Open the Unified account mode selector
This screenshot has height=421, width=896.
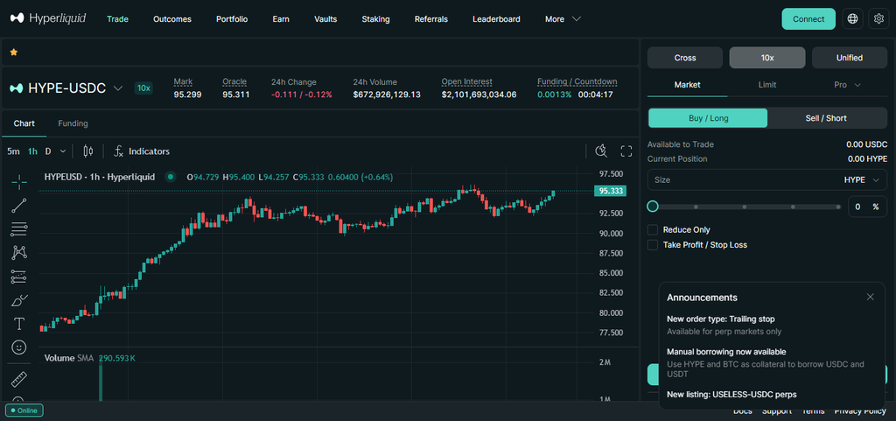coord(849,58)
